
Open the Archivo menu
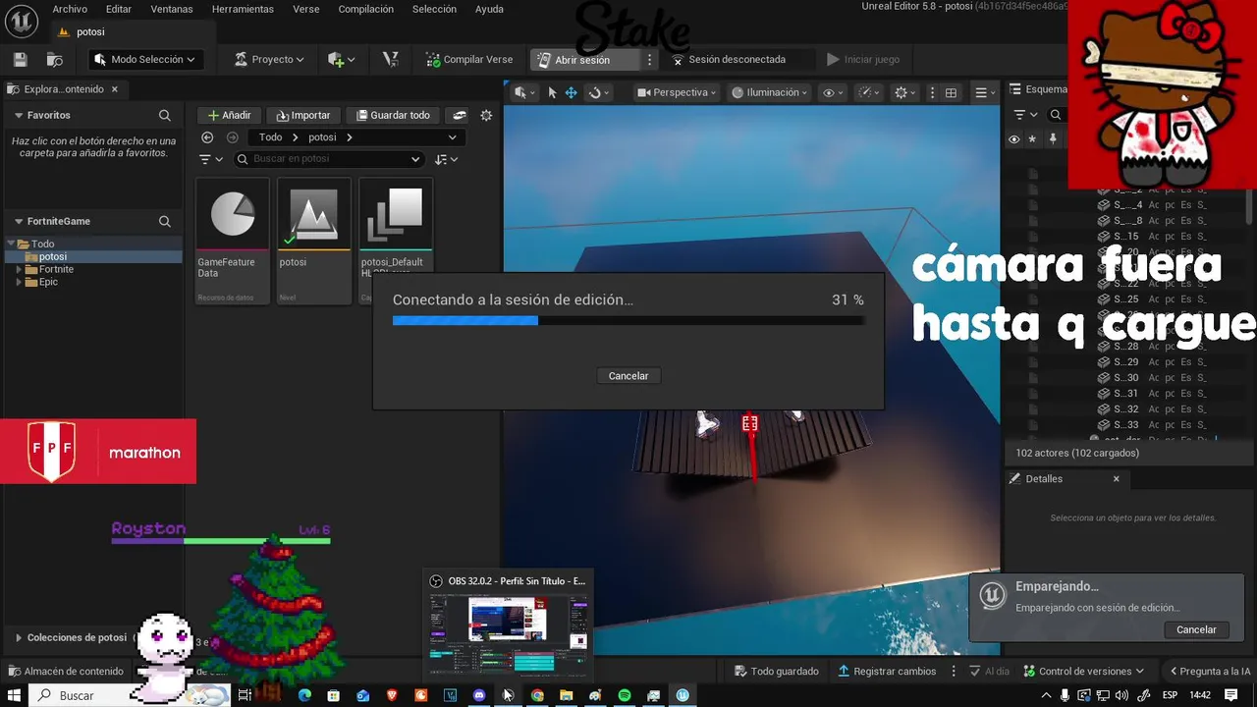point(70,9)
